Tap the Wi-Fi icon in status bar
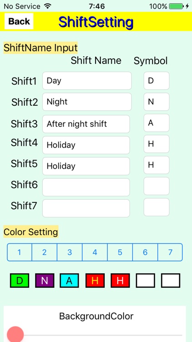Image resolution: width=192 pixels, height=342 pixels. (47, 6)
